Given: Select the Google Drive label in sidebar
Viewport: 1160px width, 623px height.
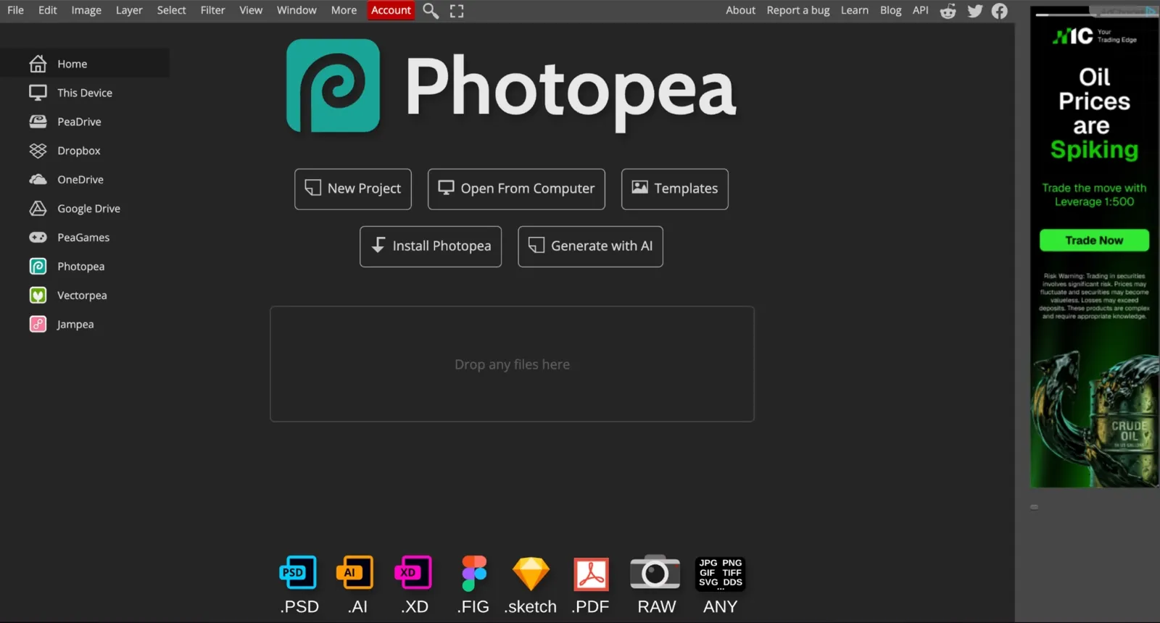Looking at the screenshot, I should 88,209.
